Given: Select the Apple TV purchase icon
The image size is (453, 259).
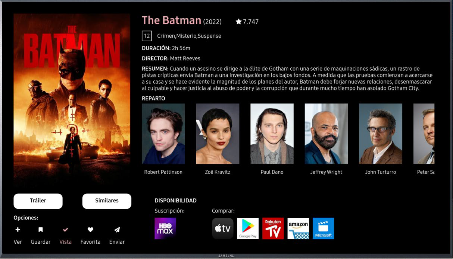Looking at the screenshot, I should [x=223, y=228].
